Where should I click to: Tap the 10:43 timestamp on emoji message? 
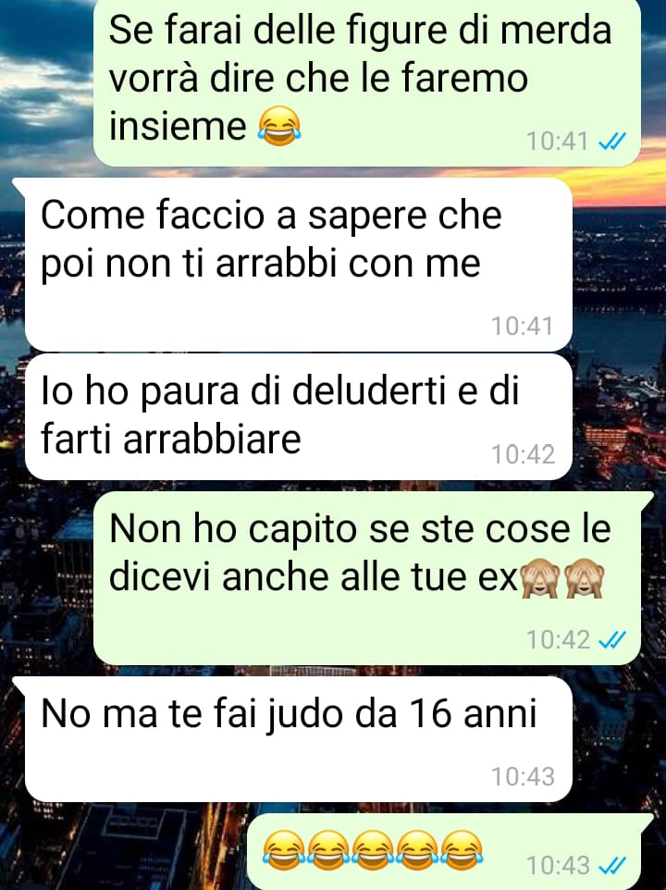558,866
